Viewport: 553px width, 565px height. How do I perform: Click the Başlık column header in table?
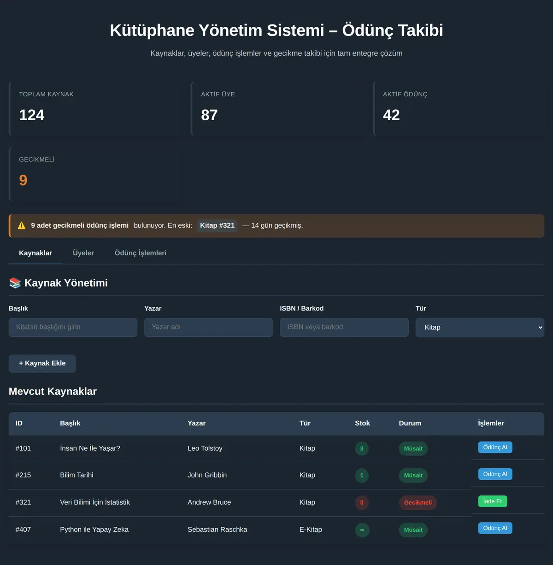click(70, 423)
